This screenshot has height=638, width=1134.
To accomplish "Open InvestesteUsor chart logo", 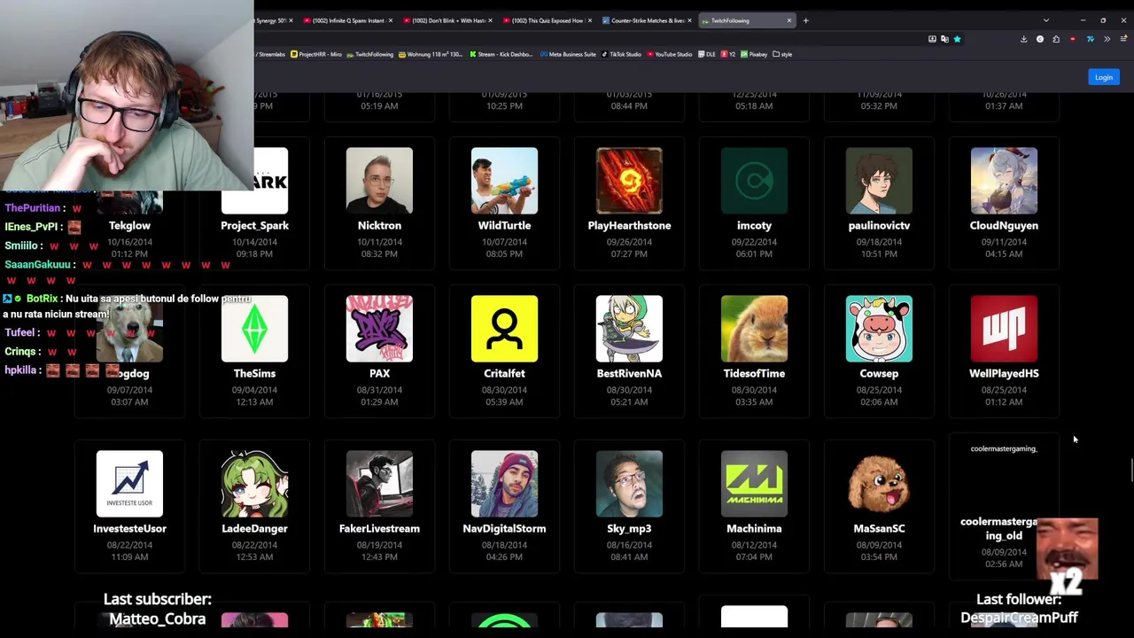I will (129, 484).
